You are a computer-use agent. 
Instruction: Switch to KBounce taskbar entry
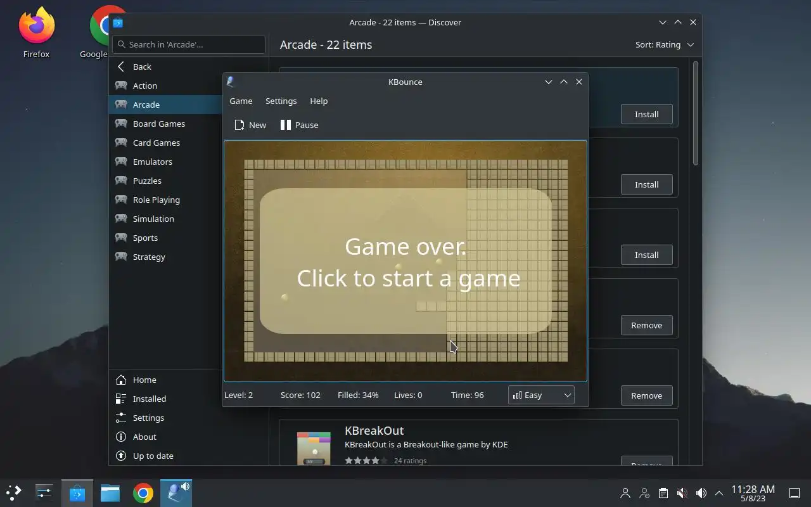(176, 492)
